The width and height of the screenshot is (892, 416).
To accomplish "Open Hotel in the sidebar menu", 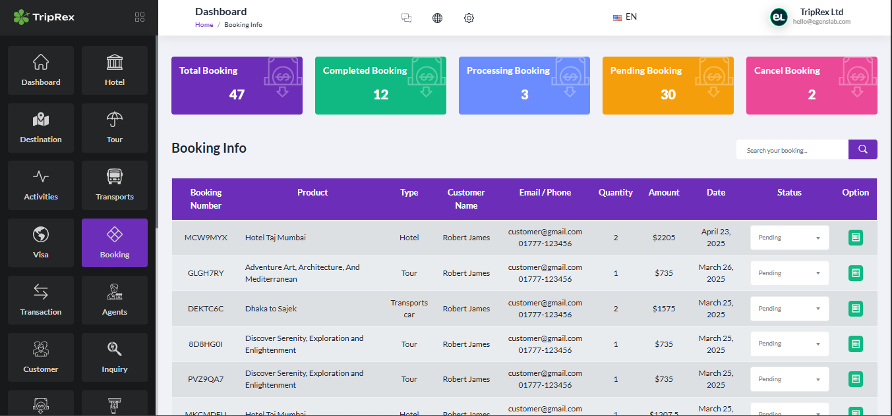I will point(115,70).
